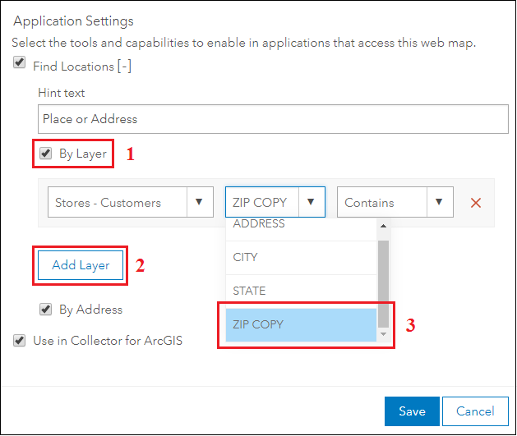The width and height of the screenshot is (517, 436).
Task: Open the Stores - Customers layer dropdown
Action: (x=131, y=202)
